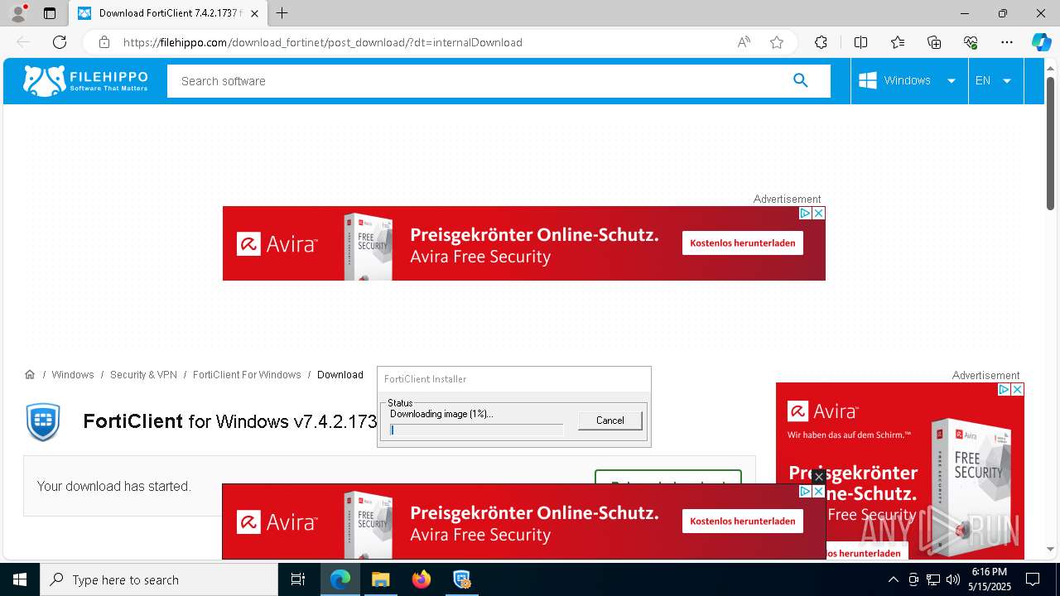1060x596 pixels.
Task: Open the Windows breadcrumb link
Action: point(73,375)
